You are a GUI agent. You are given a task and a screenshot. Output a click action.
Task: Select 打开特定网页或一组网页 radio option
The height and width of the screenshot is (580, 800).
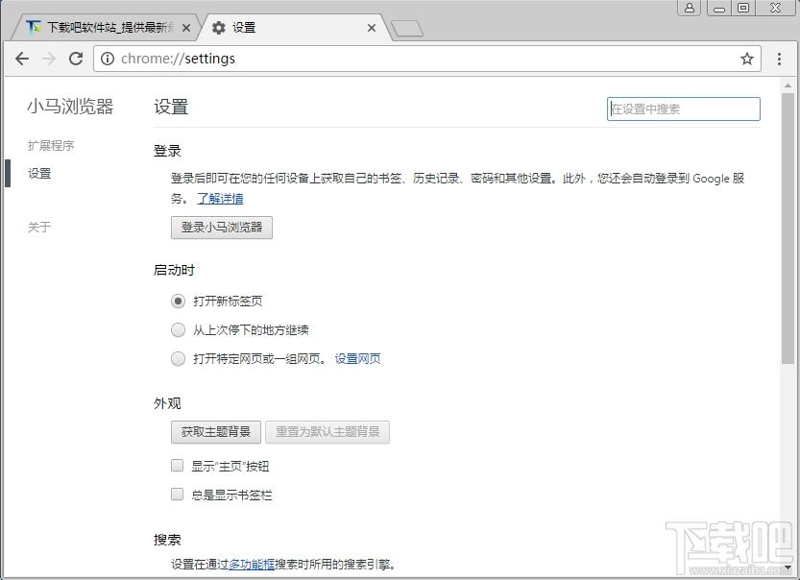click(x=178, y=358)
